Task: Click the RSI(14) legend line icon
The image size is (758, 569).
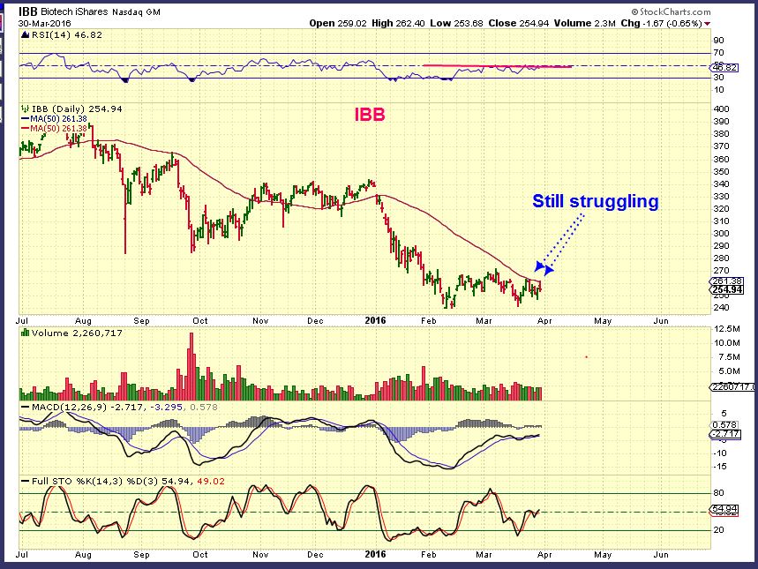Action: pyautogui.click(x=25, y=34)
